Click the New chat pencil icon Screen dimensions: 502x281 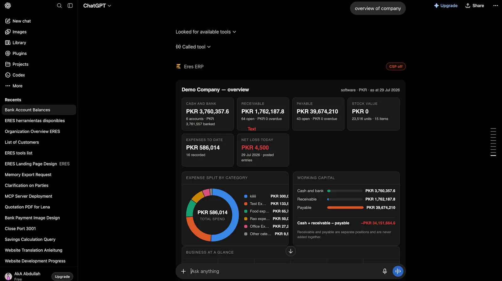click(x=8, y=21)
